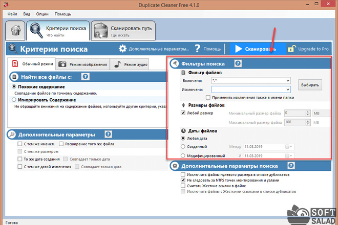Click the Дополнительные параметры section magnifier icon
The image size is (338, 225).
click(12, 134)
